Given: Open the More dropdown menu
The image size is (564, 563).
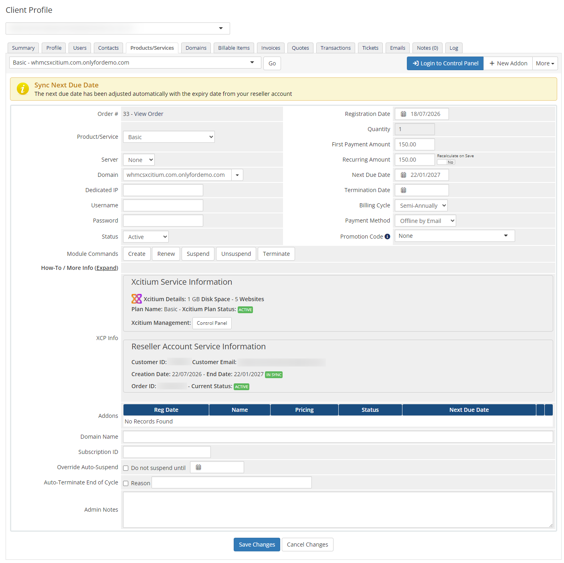Looking at the screenshot, I should coord(545,63).
